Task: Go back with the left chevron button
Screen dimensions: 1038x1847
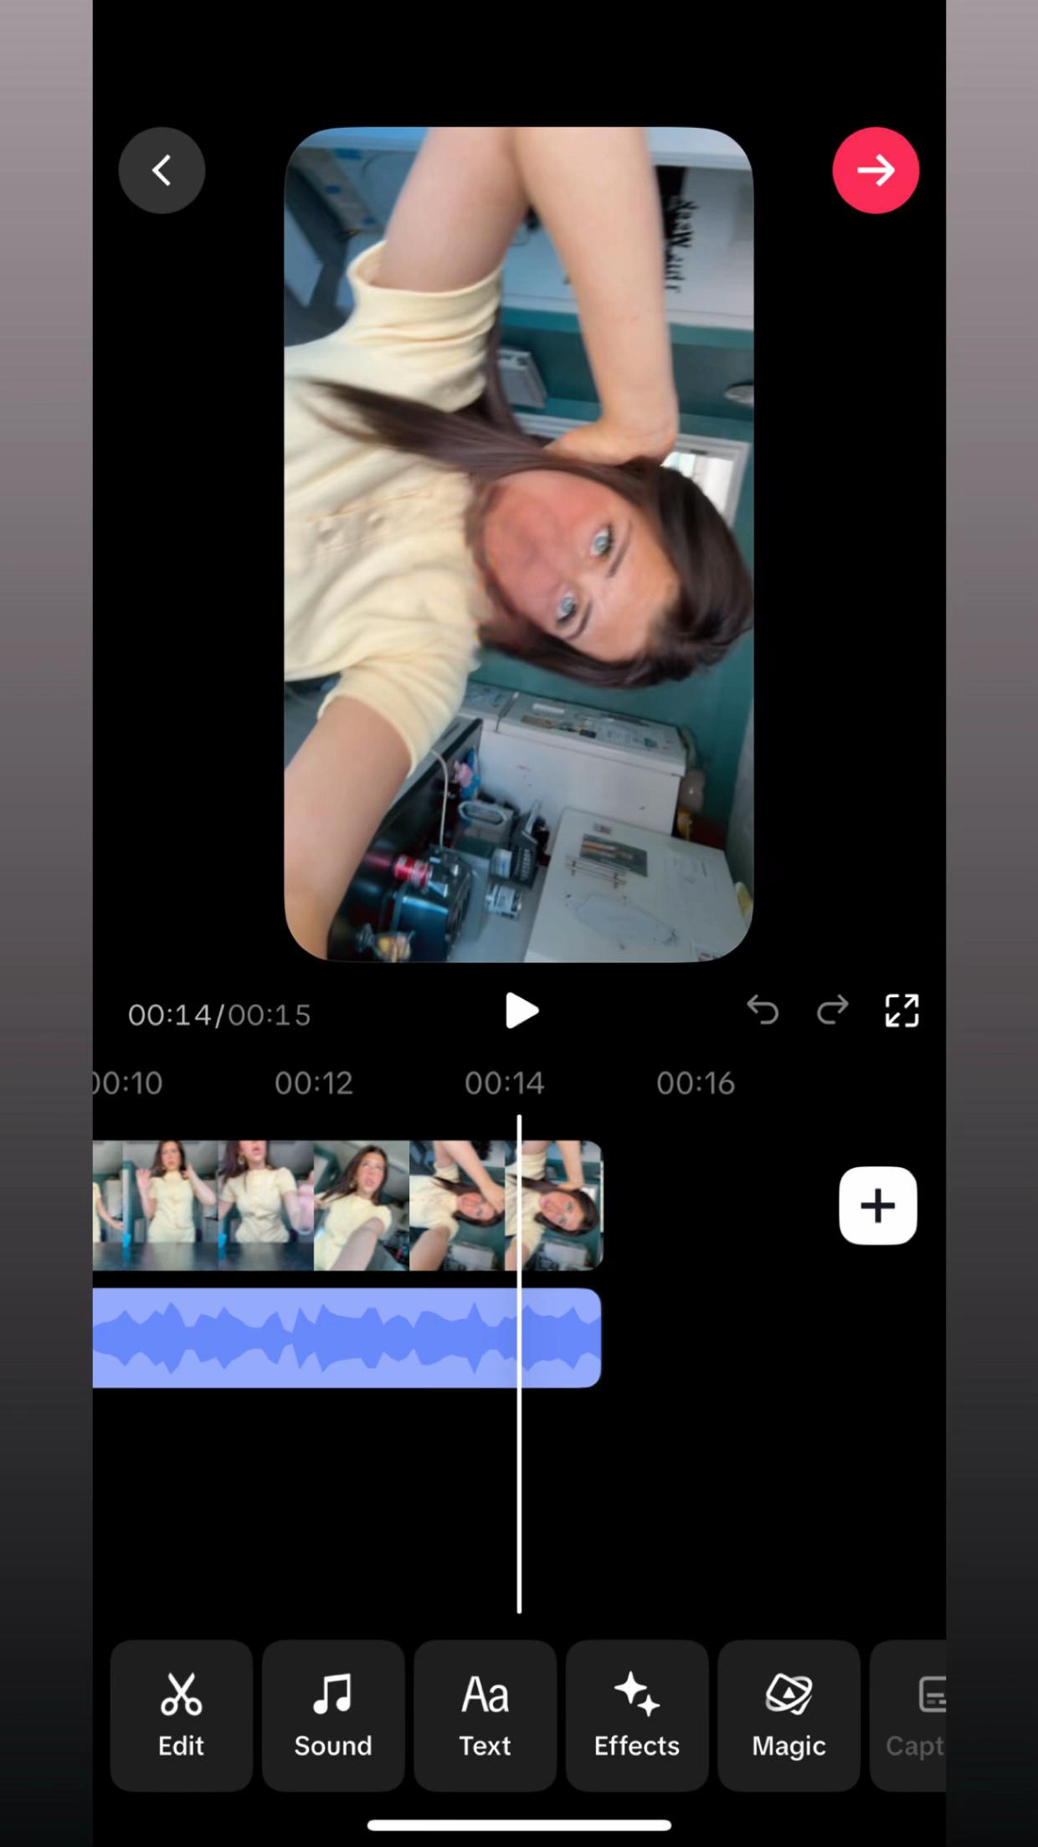Action: 162,170
